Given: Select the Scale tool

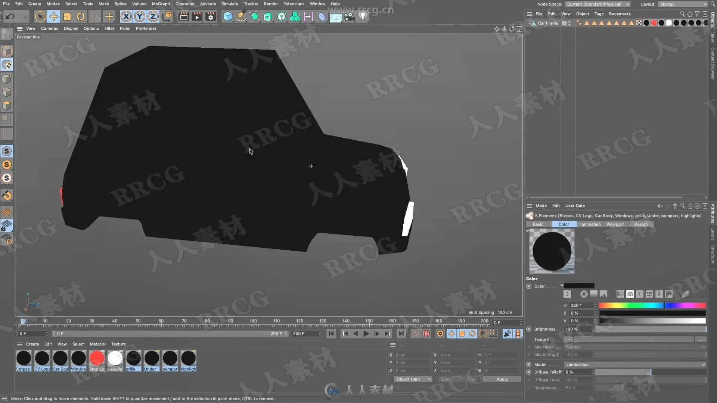Looking at the screenshot, I should (67, 16).
